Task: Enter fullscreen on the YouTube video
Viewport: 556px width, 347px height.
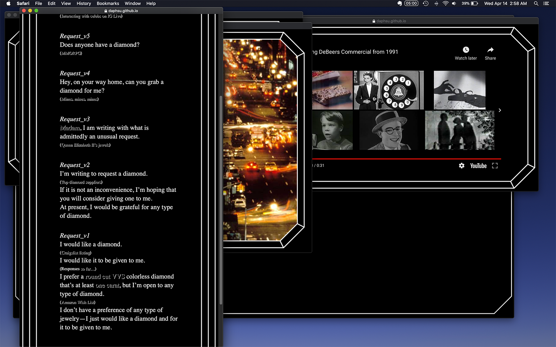Action: (495, 166)
